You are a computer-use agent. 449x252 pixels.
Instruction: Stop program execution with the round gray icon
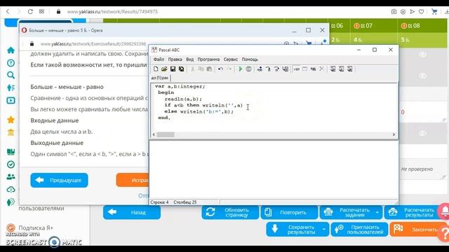(248, 69)
